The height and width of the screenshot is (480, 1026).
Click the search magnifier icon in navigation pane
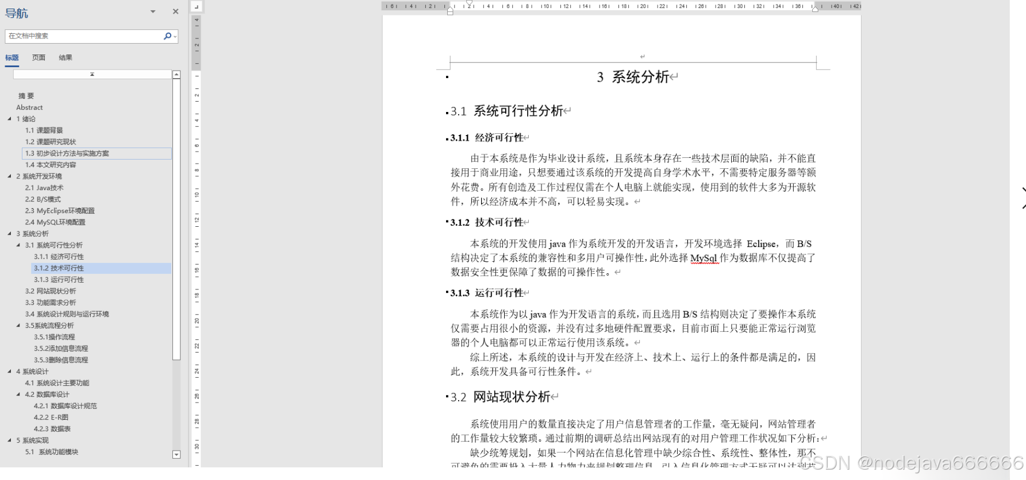[x=167, y=36]
